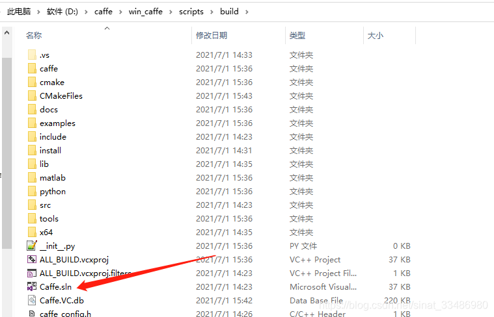The height and width of the screenshot is (317, 494).
Task: Click the navigation pane scroll up arrow
Action: [7, 32]
